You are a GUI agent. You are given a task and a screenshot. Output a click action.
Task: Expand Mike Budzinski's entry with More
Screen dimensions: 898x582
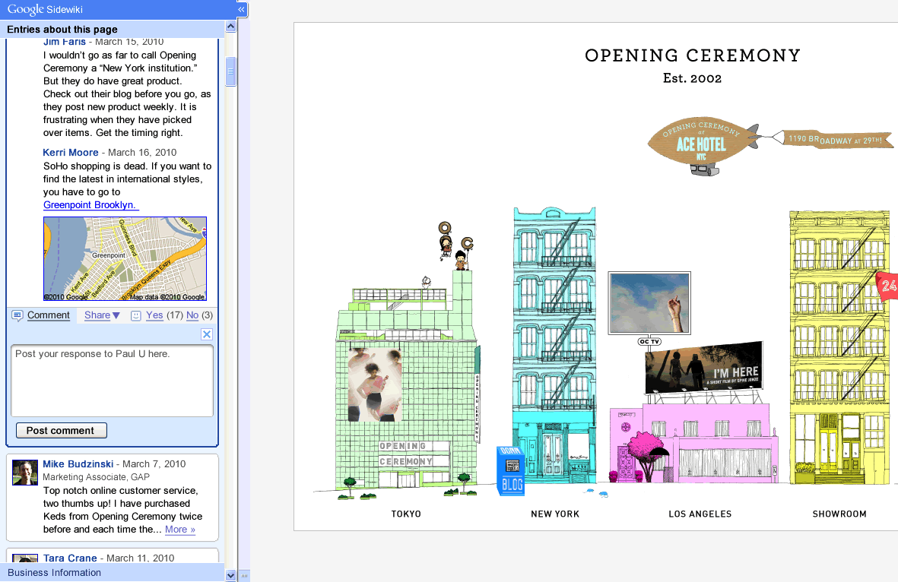point(180,530)
